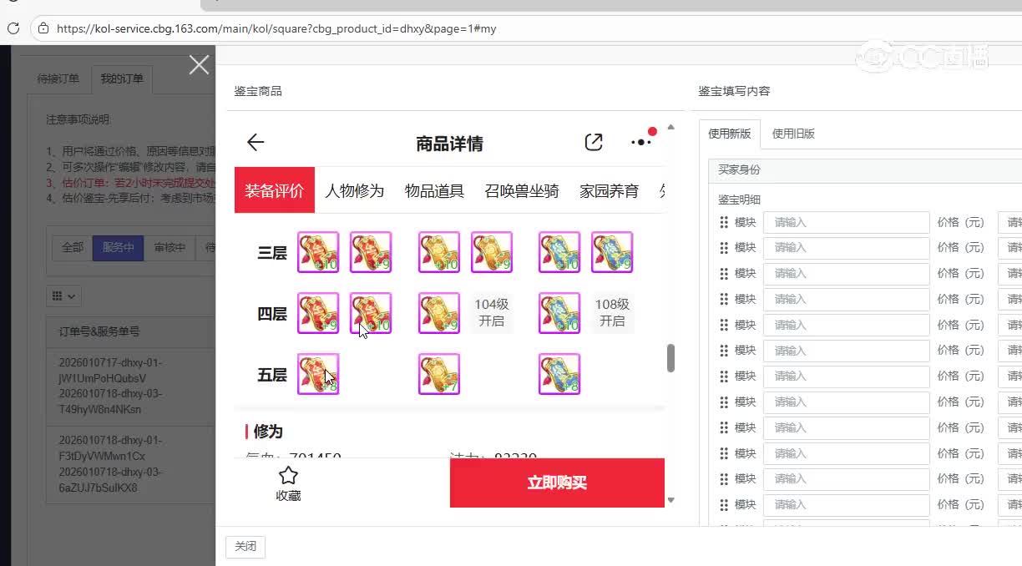Select 四层 blue charm with +10
The image size is (1022, 566).
point(559,313)
